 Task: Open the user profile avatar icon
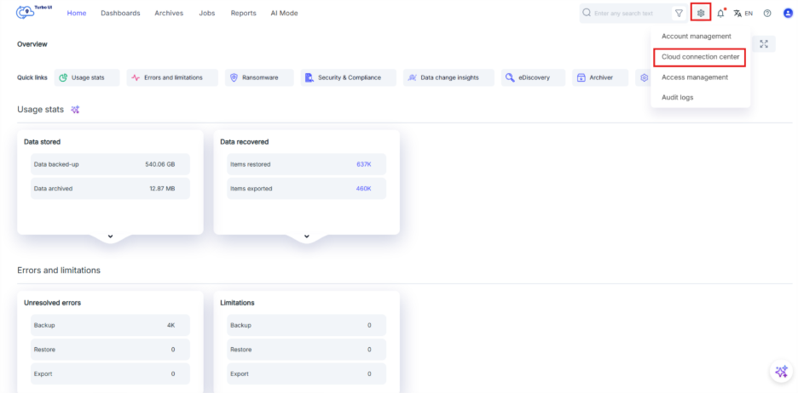tap(788, 14)
